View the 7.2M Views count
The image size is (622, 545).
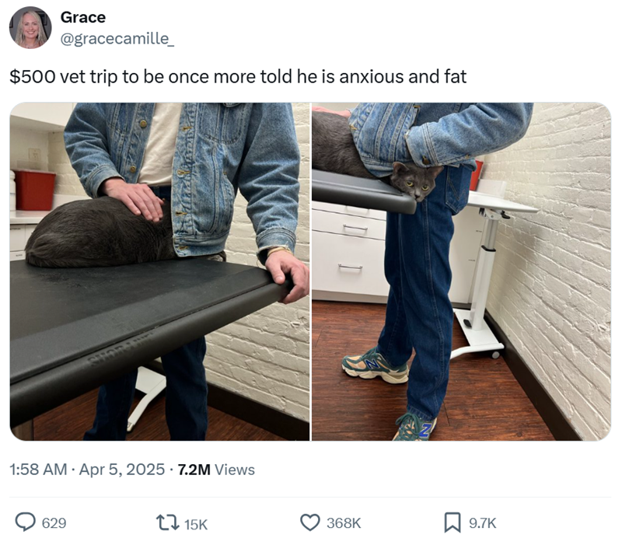[216, 470]
